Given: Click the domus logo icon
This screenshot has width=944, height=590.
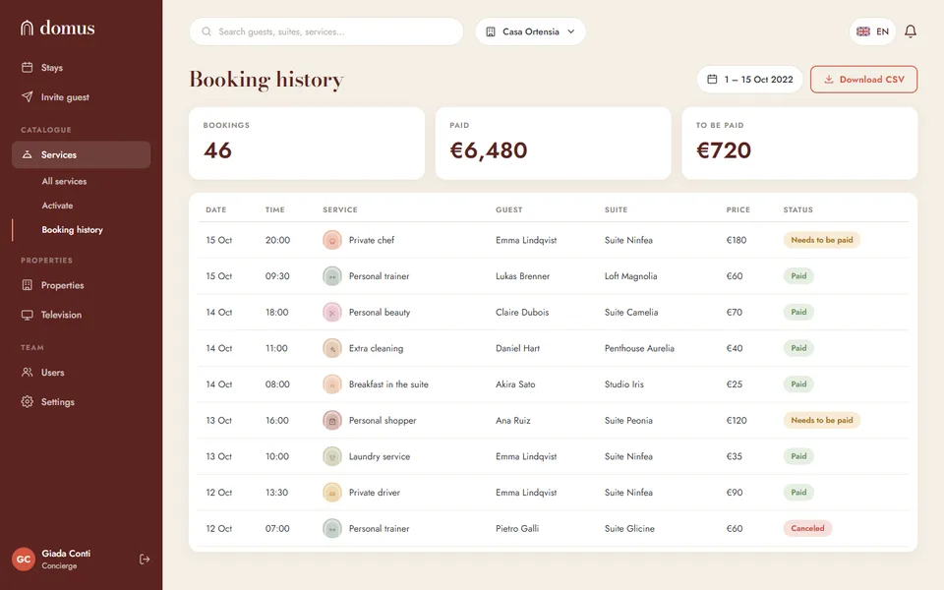Looking at the screenshot, I should pyautogui.click(x=27, y=28).
